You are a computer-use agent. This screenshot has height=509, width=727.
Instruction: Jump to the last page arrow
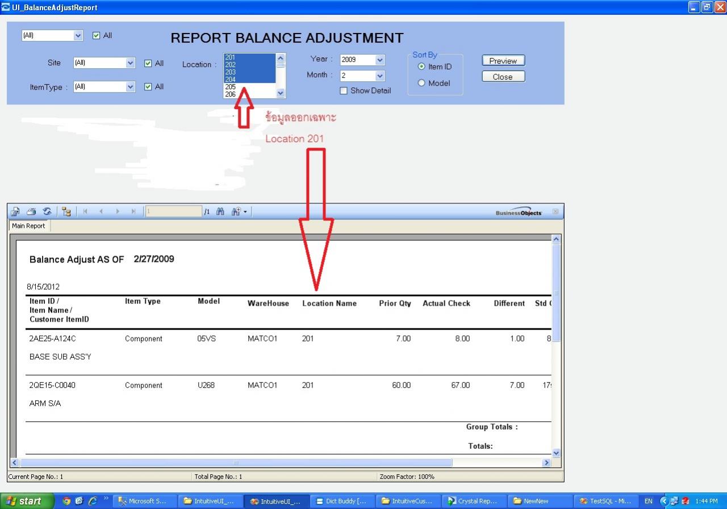pos(133,211)
